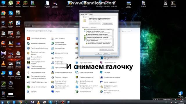Click the advanced settings vertical scrollbar
186x104 pixels.
click(113, 37)
